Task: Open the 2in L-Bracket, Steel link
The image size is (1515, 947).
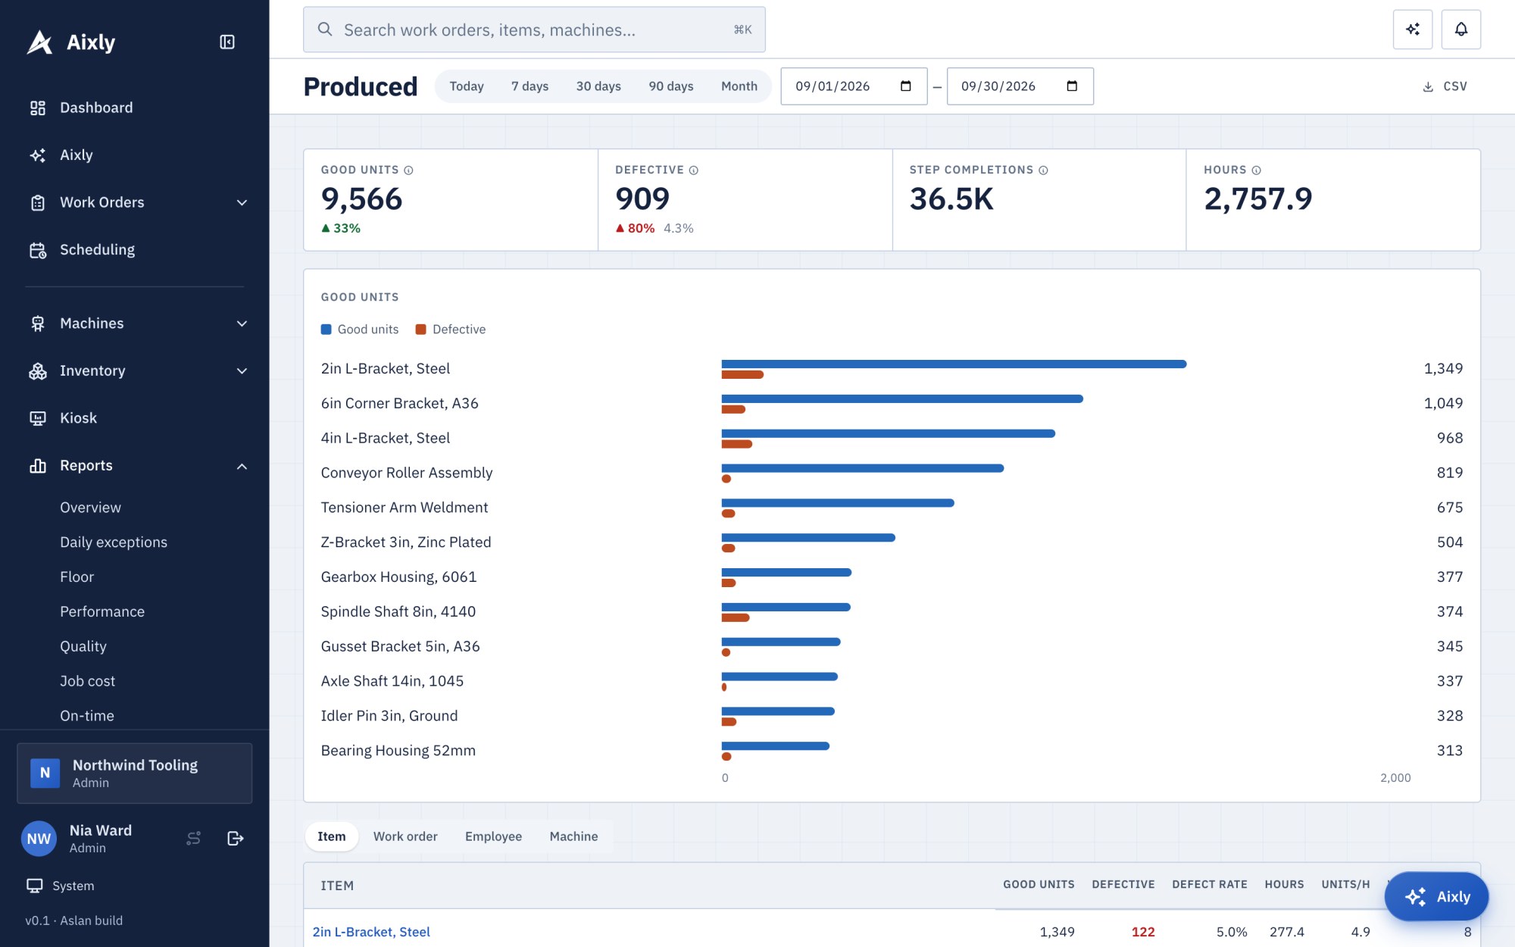Action: coord(371,932)
